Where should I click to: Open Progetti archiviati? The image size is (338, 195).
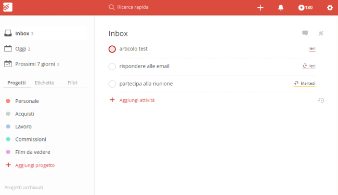click(24, 187)
